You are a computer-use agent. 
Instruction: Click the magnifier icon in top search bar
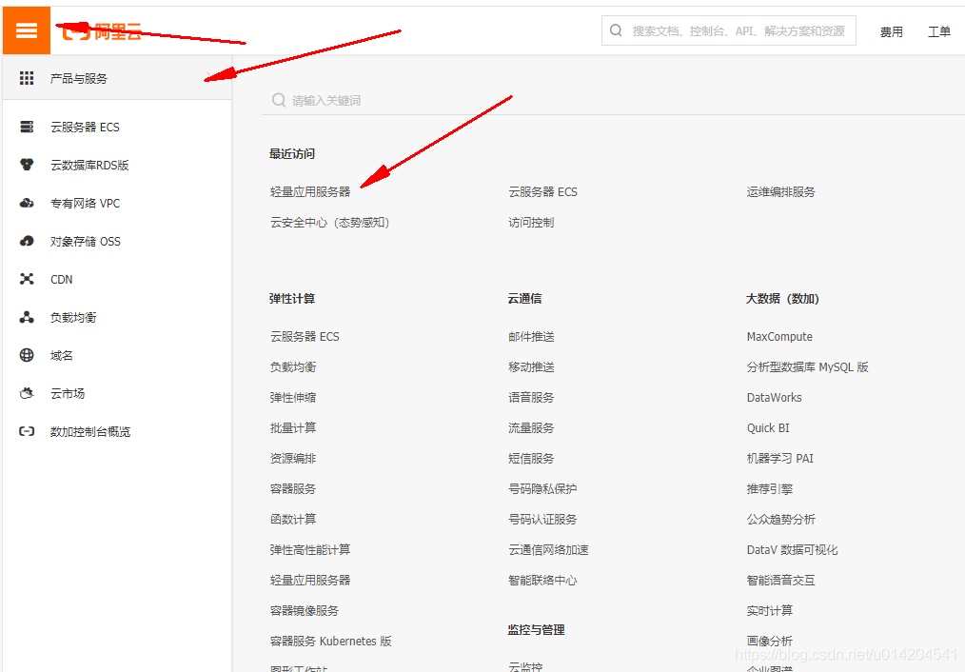click(x=616, y=30)
